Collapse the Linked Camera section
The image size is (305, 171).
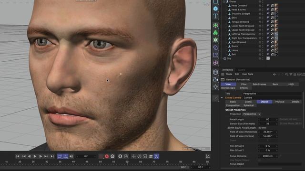point(222,98)
